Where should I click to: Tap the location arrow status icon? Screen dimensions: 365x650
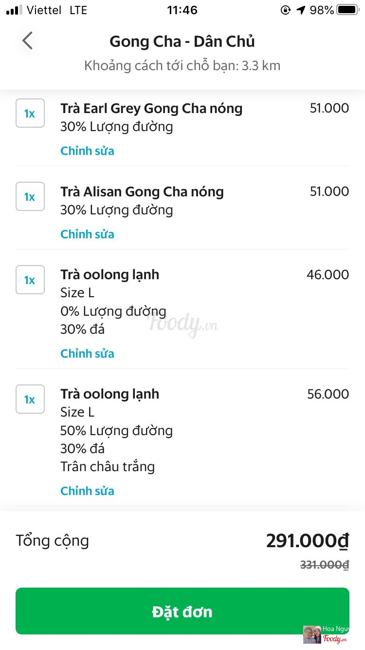[301, 10]
